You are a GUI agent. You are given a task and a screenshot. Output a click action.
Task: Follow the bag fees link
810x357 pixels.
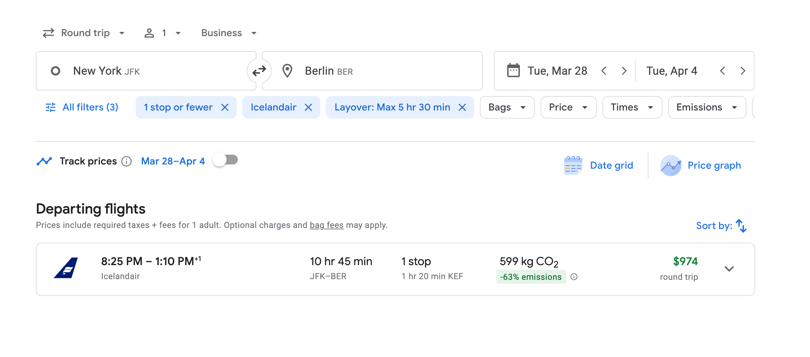point(326,225)
